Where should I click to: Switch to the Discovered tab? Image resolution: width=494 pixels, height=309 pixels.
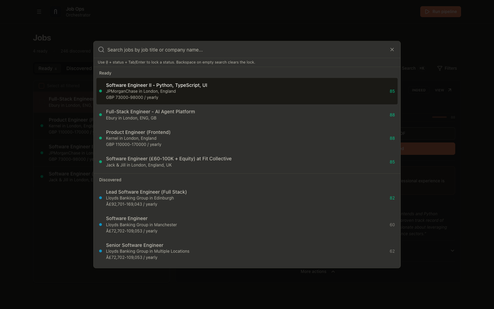(x=79, y=68)
